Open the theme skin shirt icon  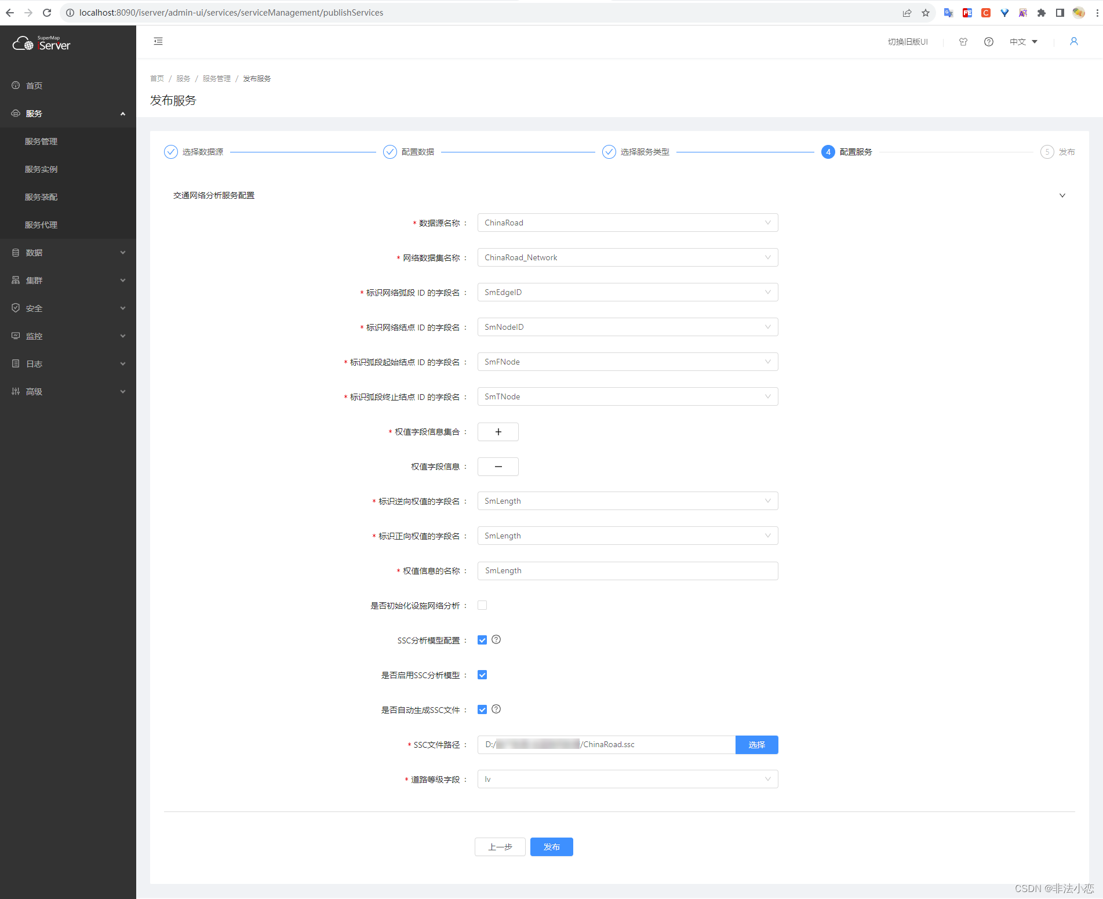pos(963,42)
